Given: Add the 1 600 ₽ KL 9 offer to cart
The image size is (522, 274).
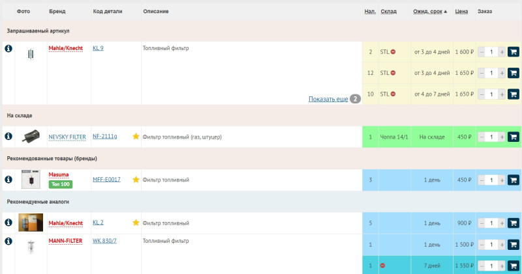Looking at the screenshot, I should point(513,52).
